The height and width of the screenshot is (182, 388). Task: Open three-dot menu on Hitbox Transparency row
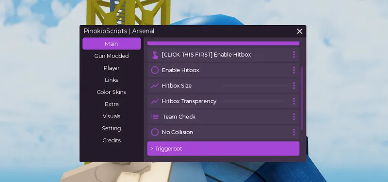click(x=294, y=101)
